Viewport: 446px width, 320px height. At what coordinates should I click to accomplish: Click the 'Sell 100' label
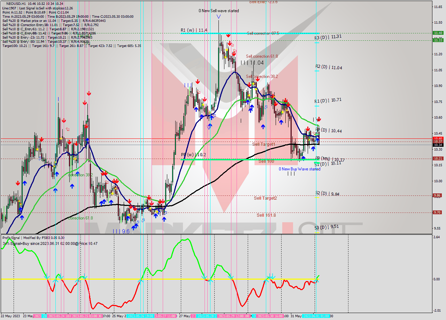pyautogui.click(x=266, y=161)
